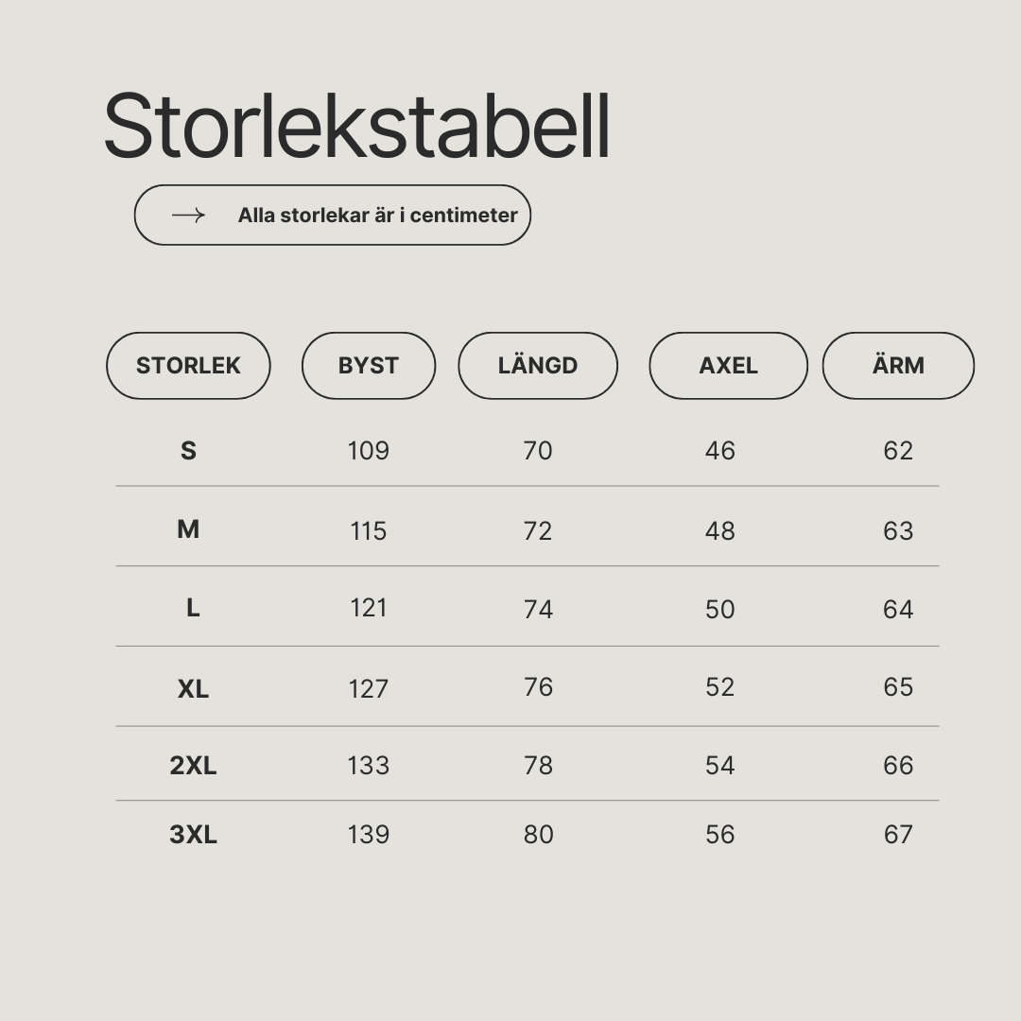Select the STORLEK column header pill
The height and width of the screenshot is (1021, 1021).
pos(188,365)
